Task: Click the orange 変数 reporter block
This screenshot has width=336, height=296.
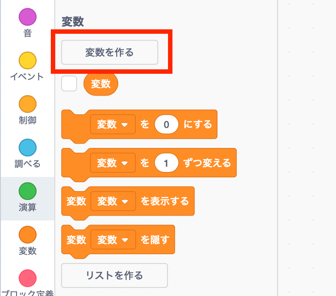Action: [x=101, y=84]
